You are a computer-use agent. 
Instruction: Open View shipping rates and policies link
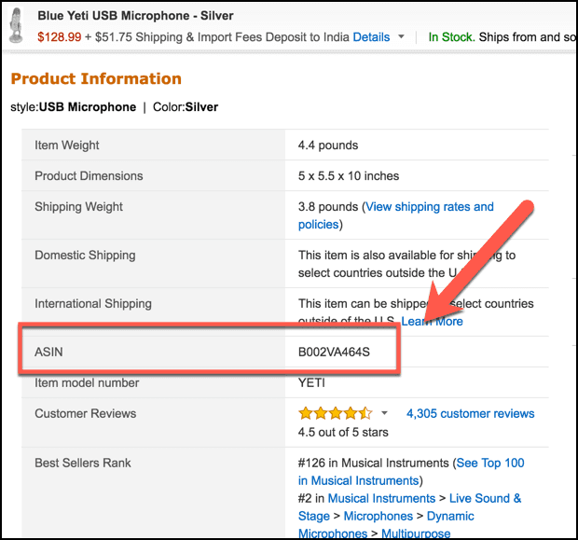(428, 207)
